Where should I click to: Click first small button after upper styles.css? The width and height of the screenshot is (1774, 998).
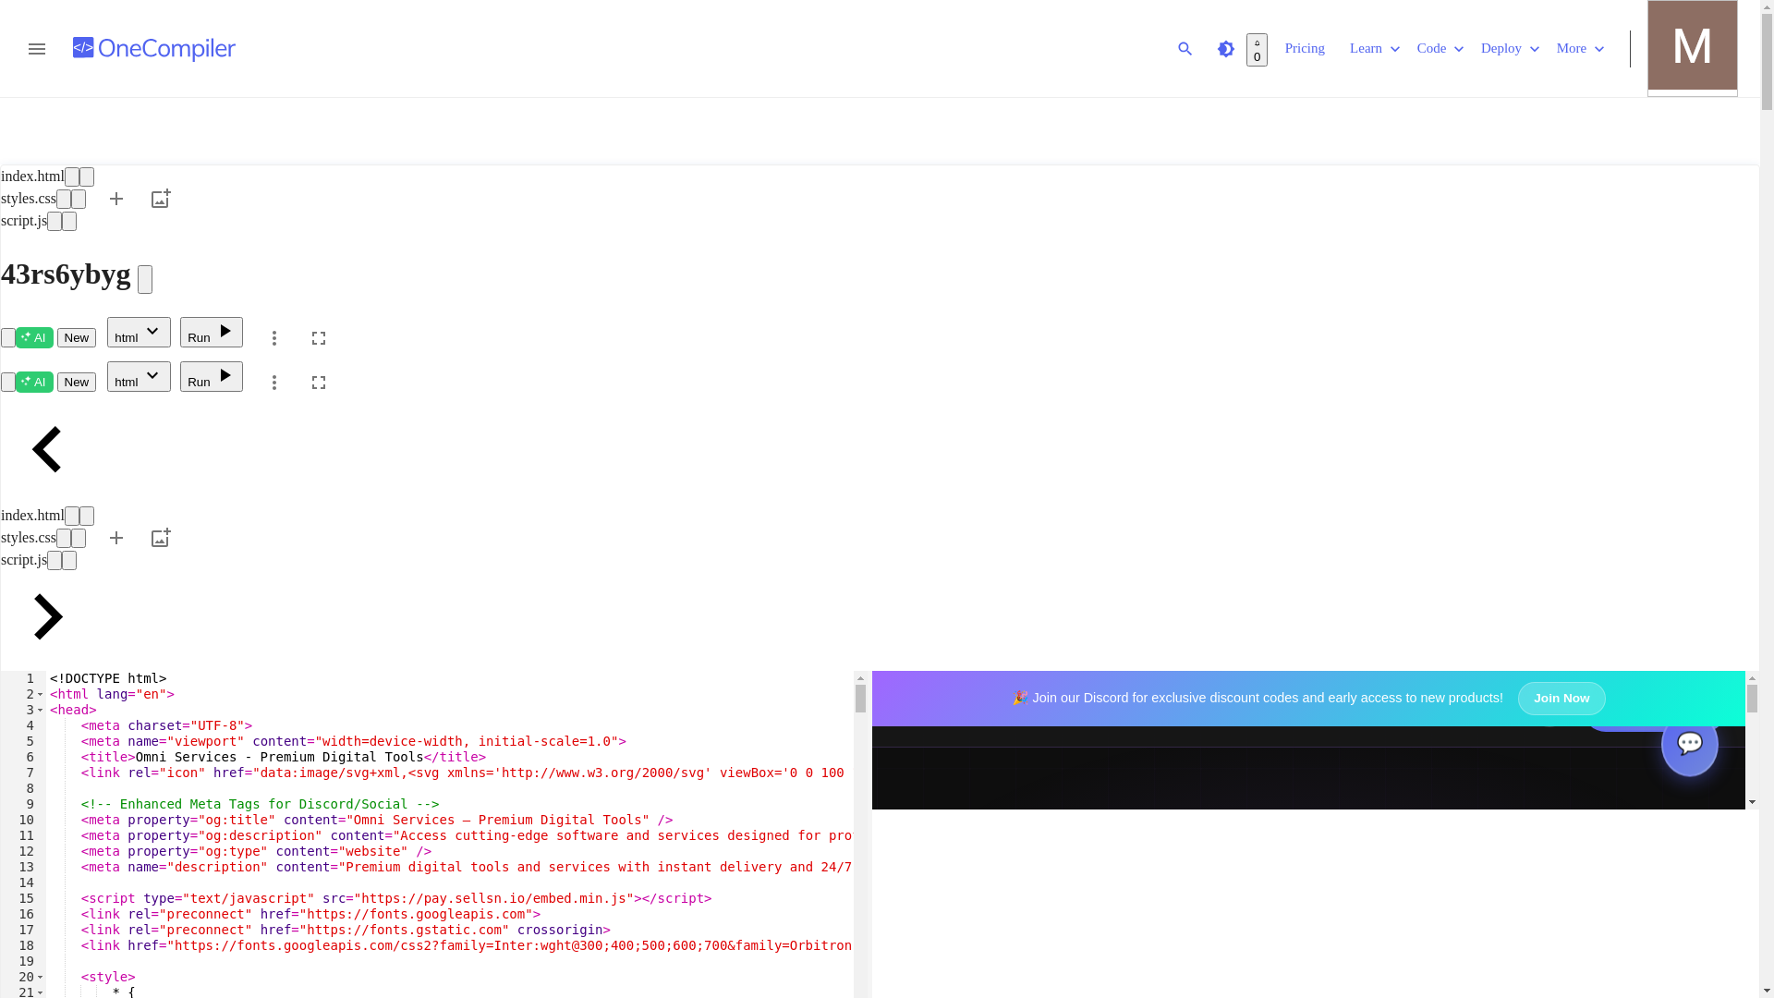pos(64,199)
